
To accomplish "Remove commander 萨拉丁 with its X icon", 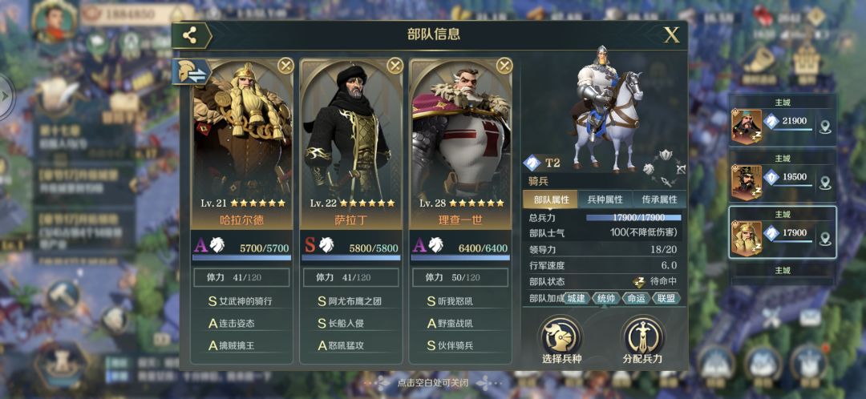I will (x=395, y=66).
